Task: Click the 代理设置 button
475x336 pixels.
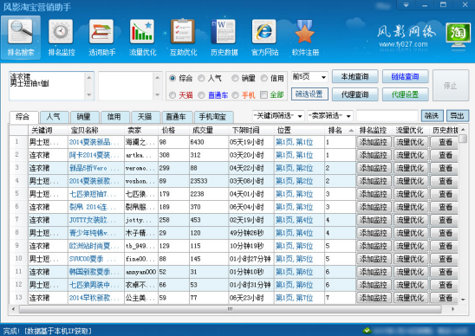Action: point(405,94)
